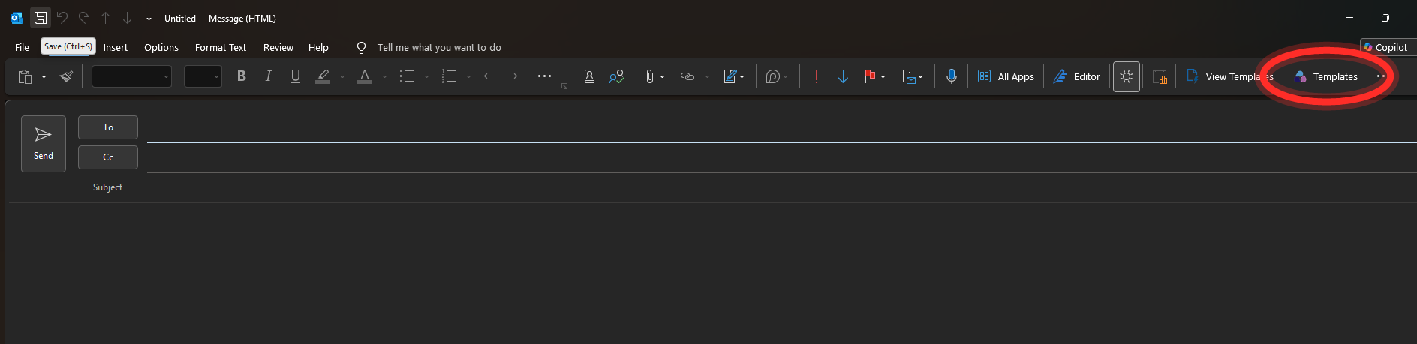Click the Cc recipients button
Image resolution: width=1417 pixels, height=344 pixels.
tap(108, 157)
